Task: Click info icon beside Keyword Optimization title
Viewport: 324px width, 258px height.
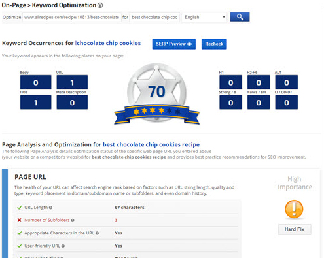Action: 100,5
